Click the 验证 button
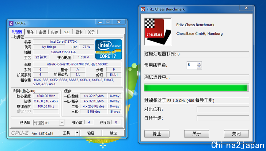This screenshot has width=266, height=151. (91, 133)
